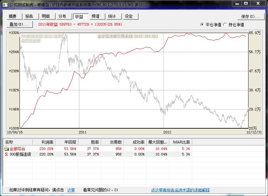Viewport: 268px width, 196px height.
Task: Click the 叠加(D)... button
Action: pyautogui.click(x=20, y=24)
